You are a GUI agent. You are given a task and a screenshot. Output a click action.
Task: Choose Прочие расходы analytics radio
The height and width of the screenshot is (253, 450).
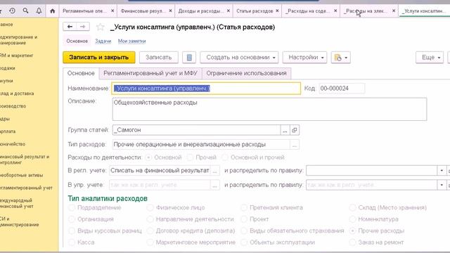(352, 231)
